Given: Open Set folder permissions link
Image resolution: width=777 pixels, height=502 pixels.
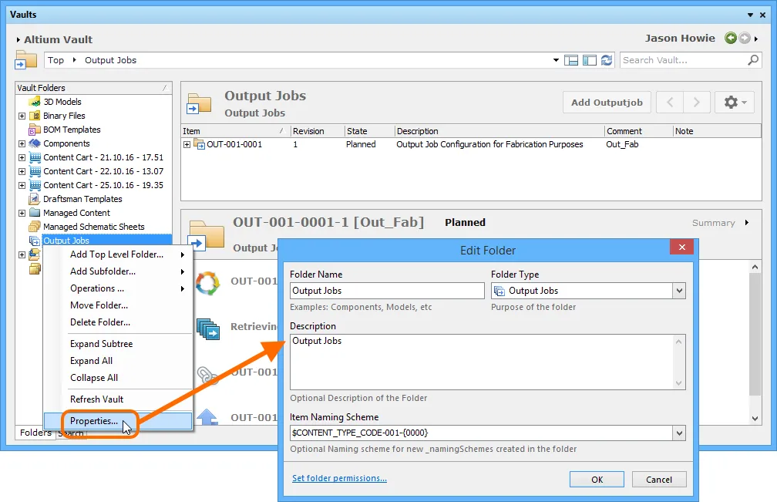Looking at the screenshot, I should pos(339,478).
